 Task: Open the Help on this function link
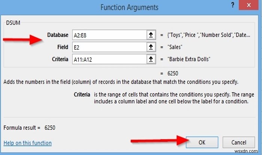[28, 143]
